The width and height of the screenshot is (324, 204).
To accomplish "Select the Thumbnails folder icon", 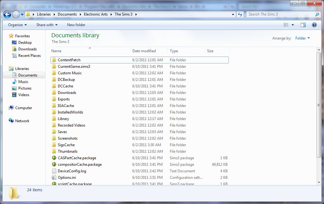I will click(x=54, y=151).
